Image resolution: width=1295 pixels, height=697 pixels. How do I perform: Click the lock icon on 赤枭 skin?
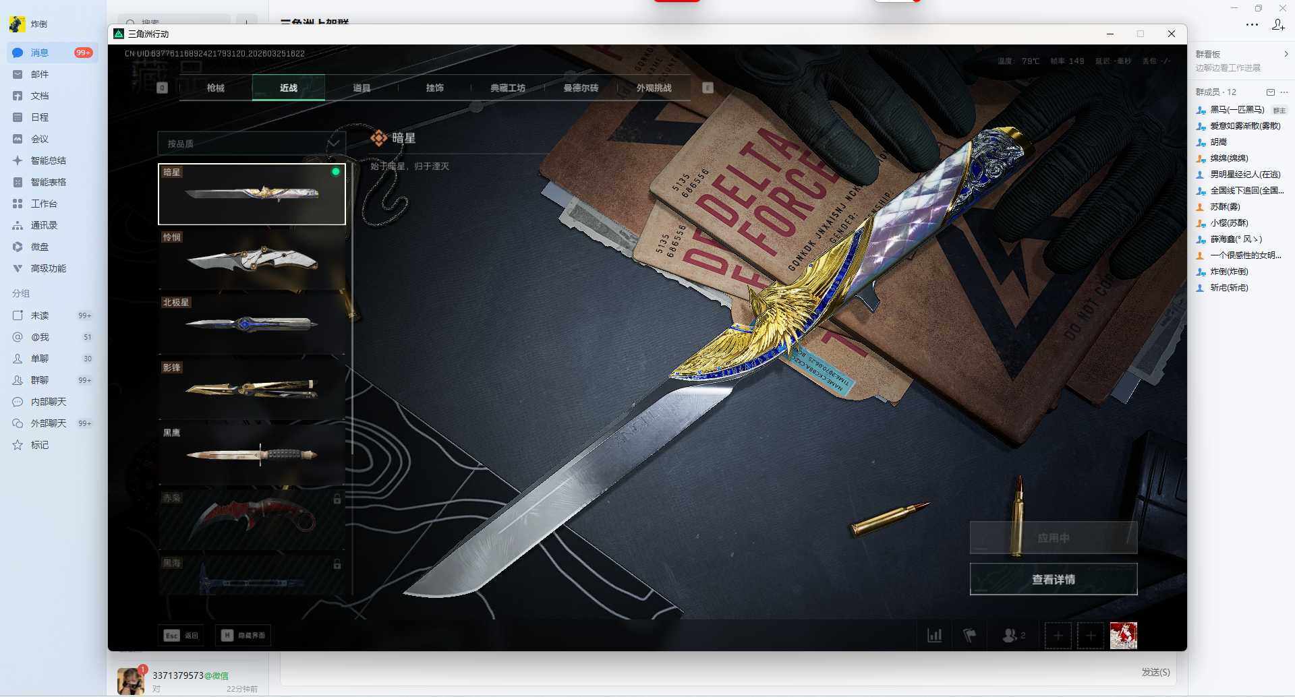click(x=337, y=499)
